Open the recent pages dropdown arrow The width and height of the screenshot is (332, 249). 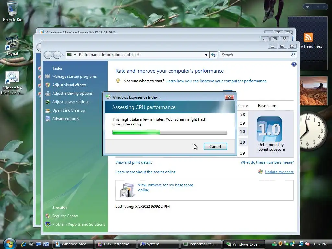point(64,55)
